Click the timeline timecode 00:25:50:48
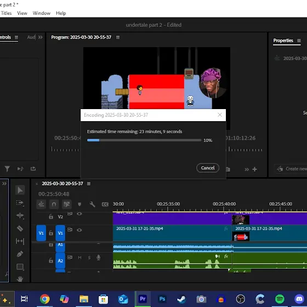 point(54,194)
